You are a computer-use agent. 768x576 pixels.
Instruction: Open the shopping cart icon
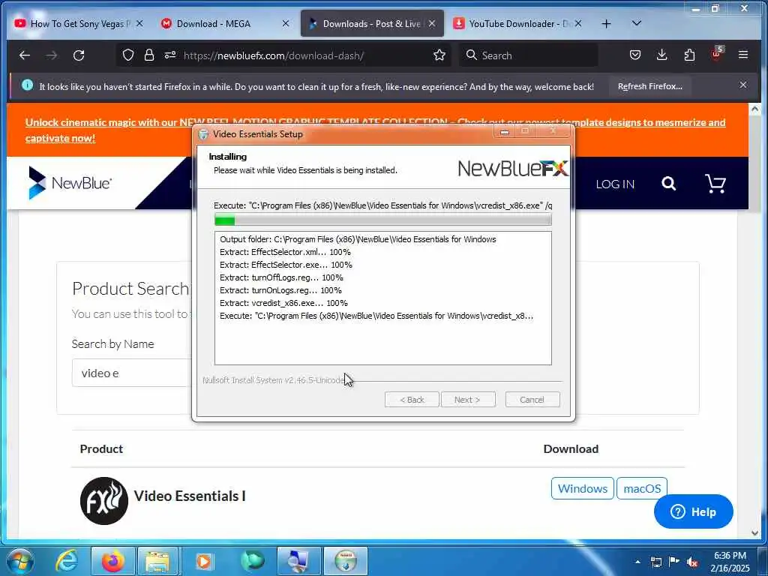click(x=715, y=184)
